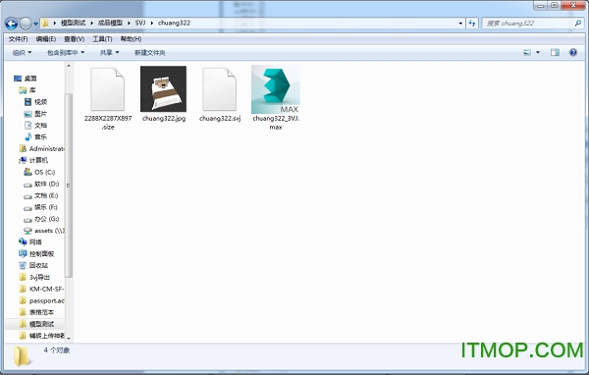This screenshot has width=589, height=375.
Task: Select the chuang322_3VJ.max 3ds Max file icon
Action: click(x=275, y=89)
